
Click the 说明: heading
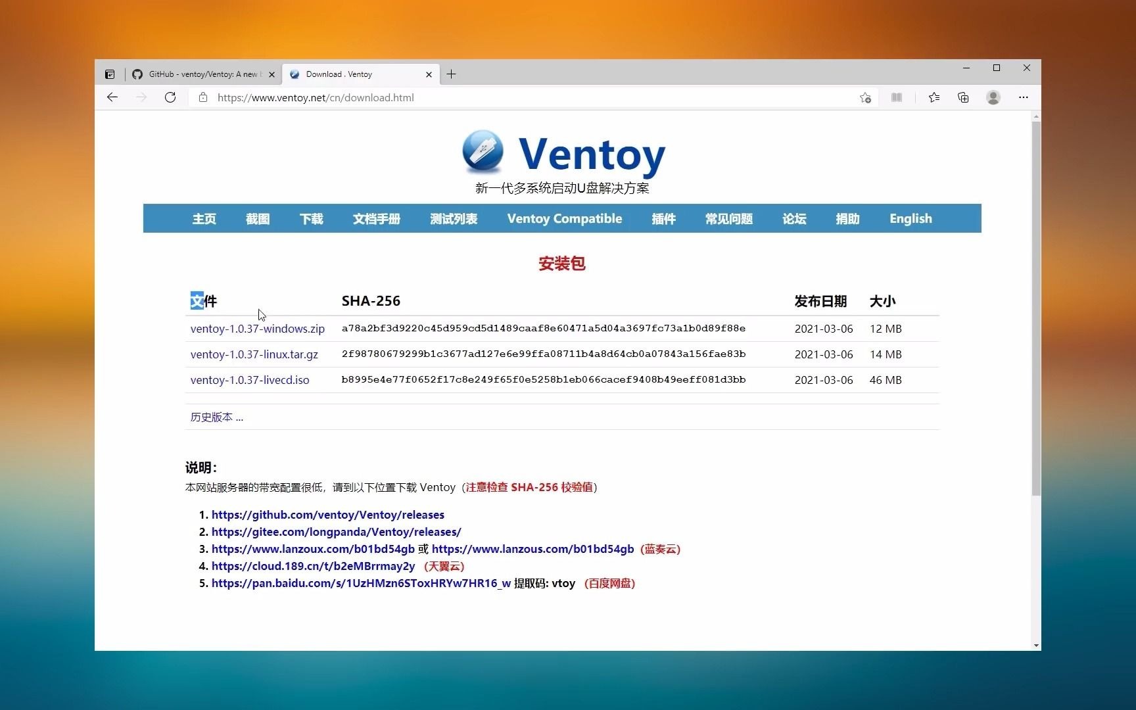[201, 467]
